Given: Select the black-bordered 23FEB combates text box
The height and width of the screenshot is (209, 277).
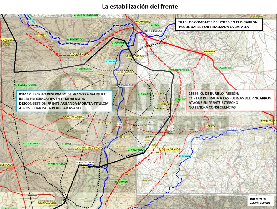Looking at the screenshot, I should (219, 25).
